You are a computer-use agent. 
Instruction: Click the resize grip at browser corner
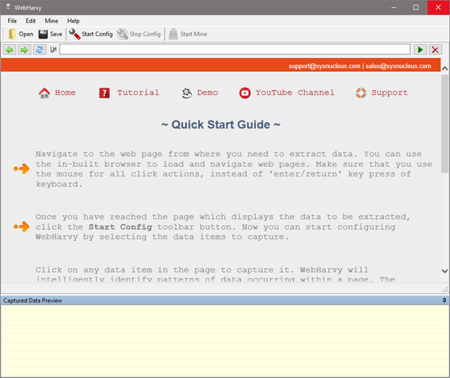click(445, 289)
